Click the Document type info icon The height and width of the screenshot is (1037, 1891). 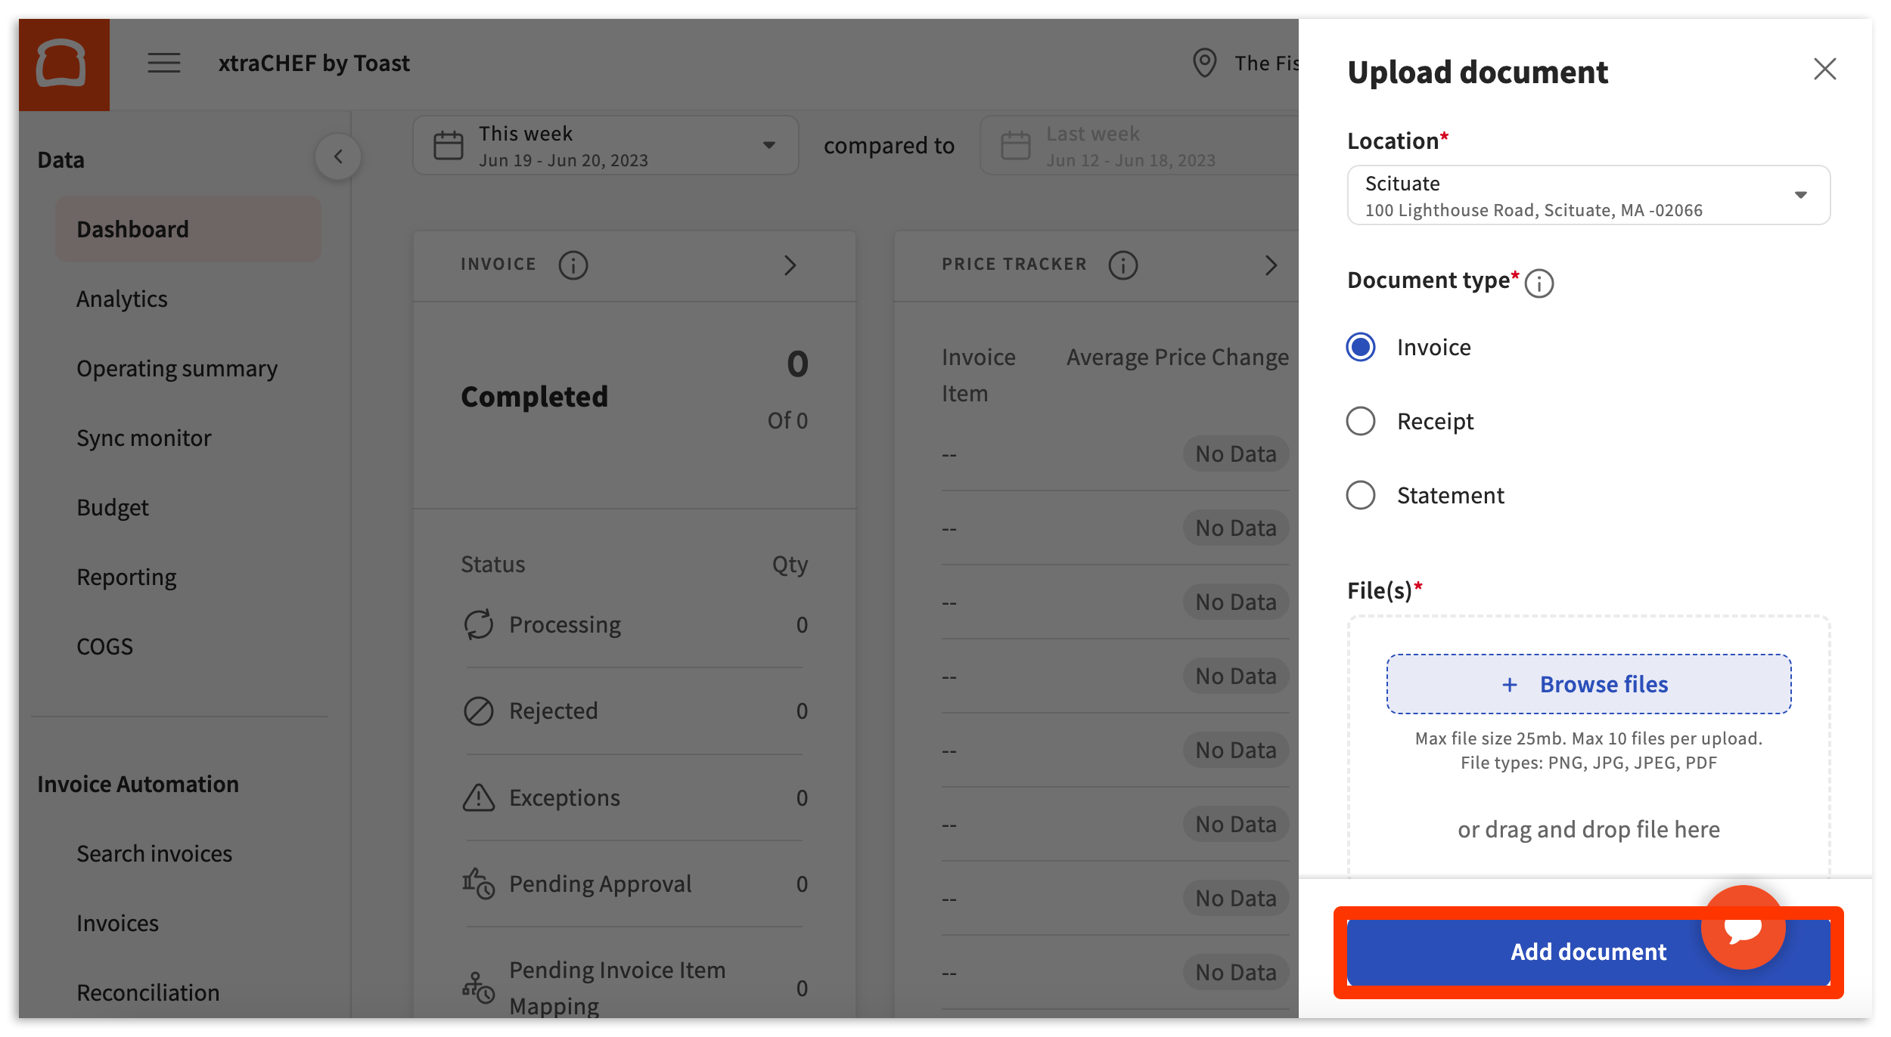[x=1539, y=283]
